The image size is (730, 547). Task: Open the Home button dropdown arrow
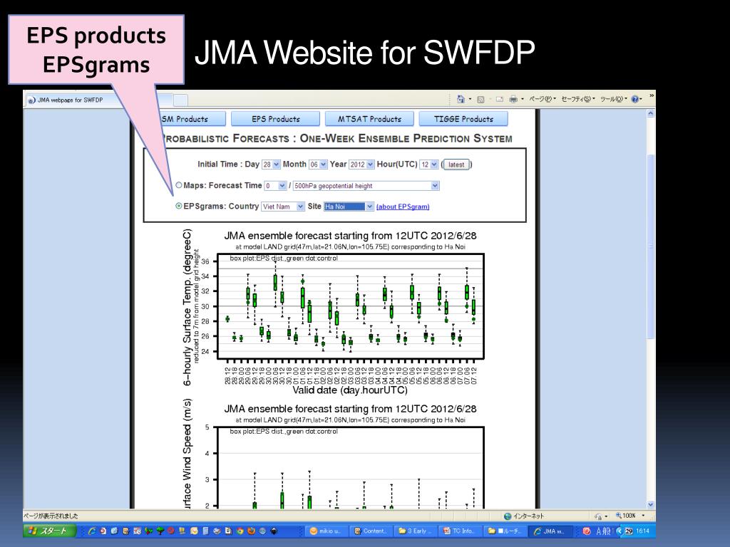[470, 99]
